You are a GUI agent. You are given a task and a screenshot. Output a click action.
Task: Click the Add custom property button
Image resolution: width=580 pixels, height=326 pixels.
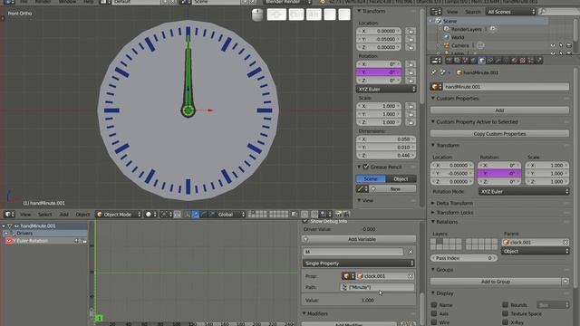(x=499, y=110)
